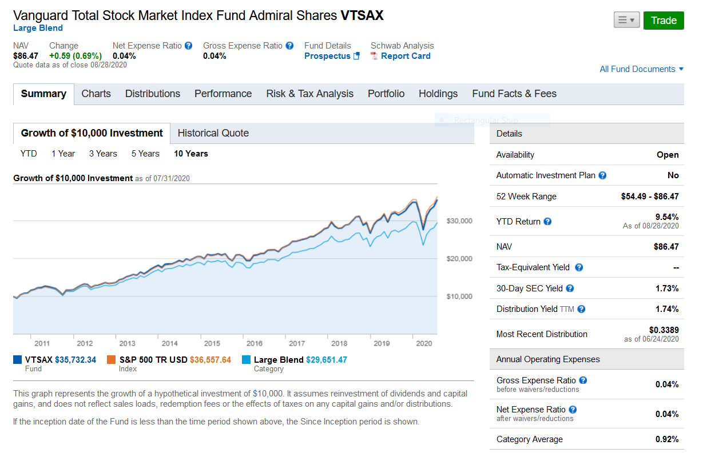703x457 pixels.
Task: Click the VTSAX $35,732.34 legend value
Action: tap(76, 360)
